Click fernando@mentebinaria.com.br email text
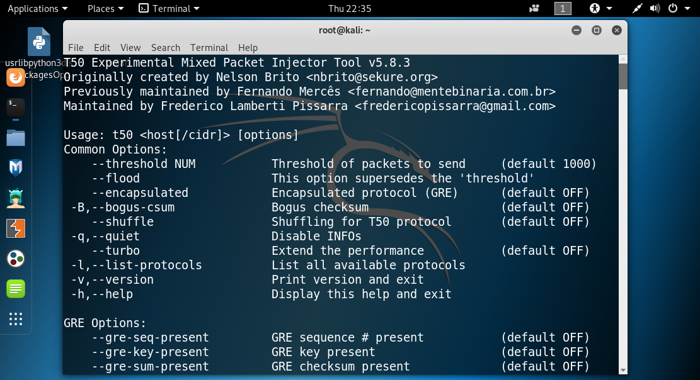 point(451,91)
